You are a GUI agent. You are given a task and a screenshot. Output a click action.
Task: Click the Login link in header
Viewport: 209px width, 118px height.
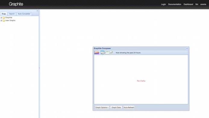[x=164, y=4]
